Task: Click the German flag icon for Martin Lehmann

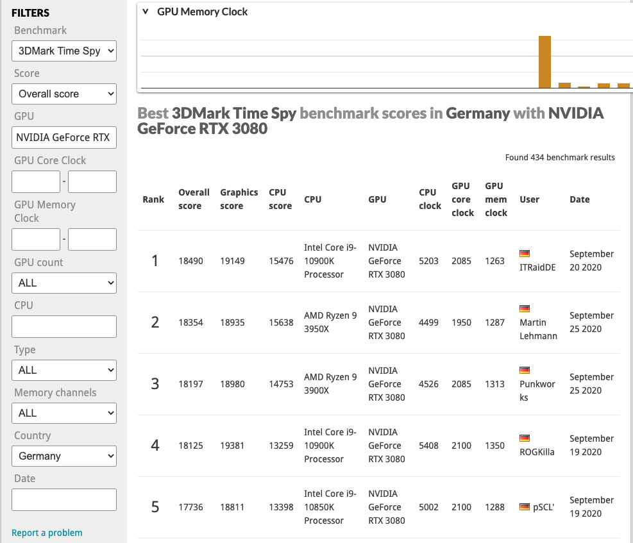Action: click(x=525, y=309)
